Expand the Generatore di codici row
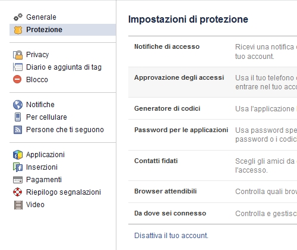297x250 pixels. 213,108
